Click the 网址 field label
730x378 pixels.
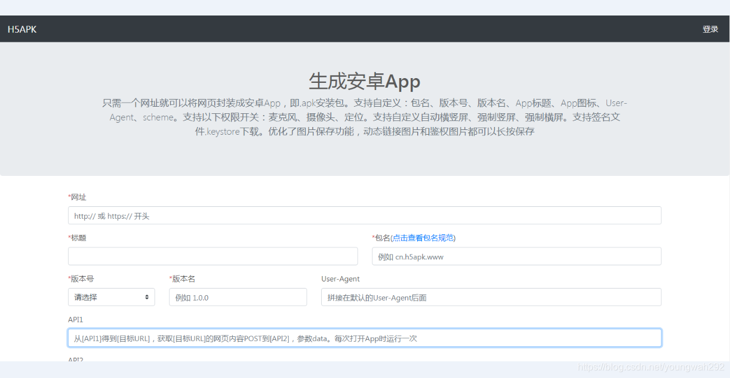point(78,197)
